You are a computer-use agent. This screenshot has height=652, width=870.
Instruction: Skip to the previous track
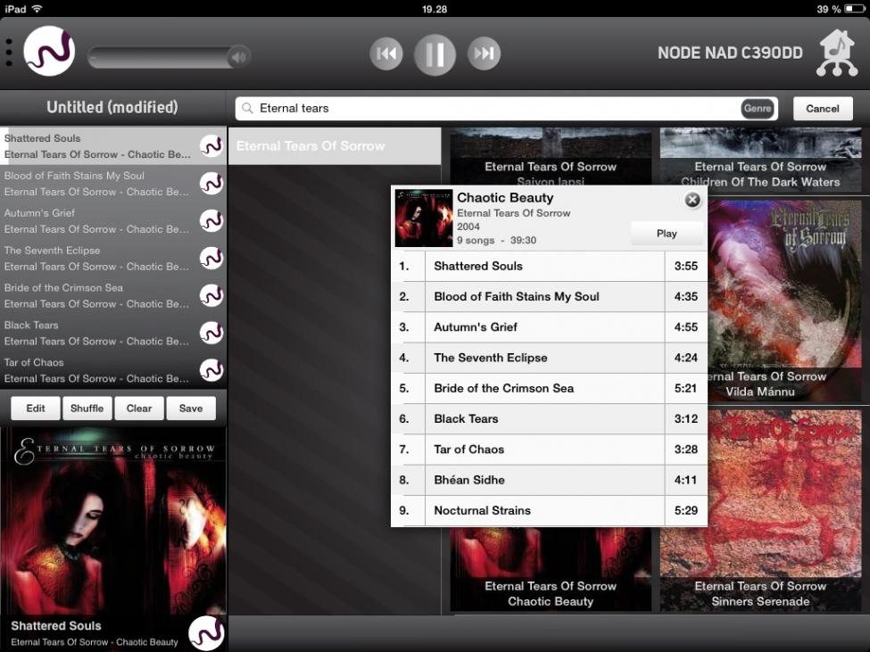point(386,54)
